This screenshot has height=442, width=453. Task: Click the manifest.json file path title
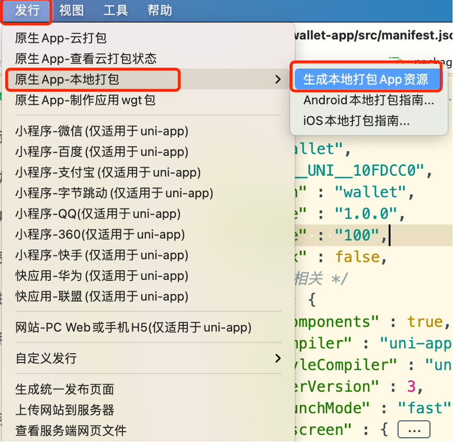click(373, 35)
